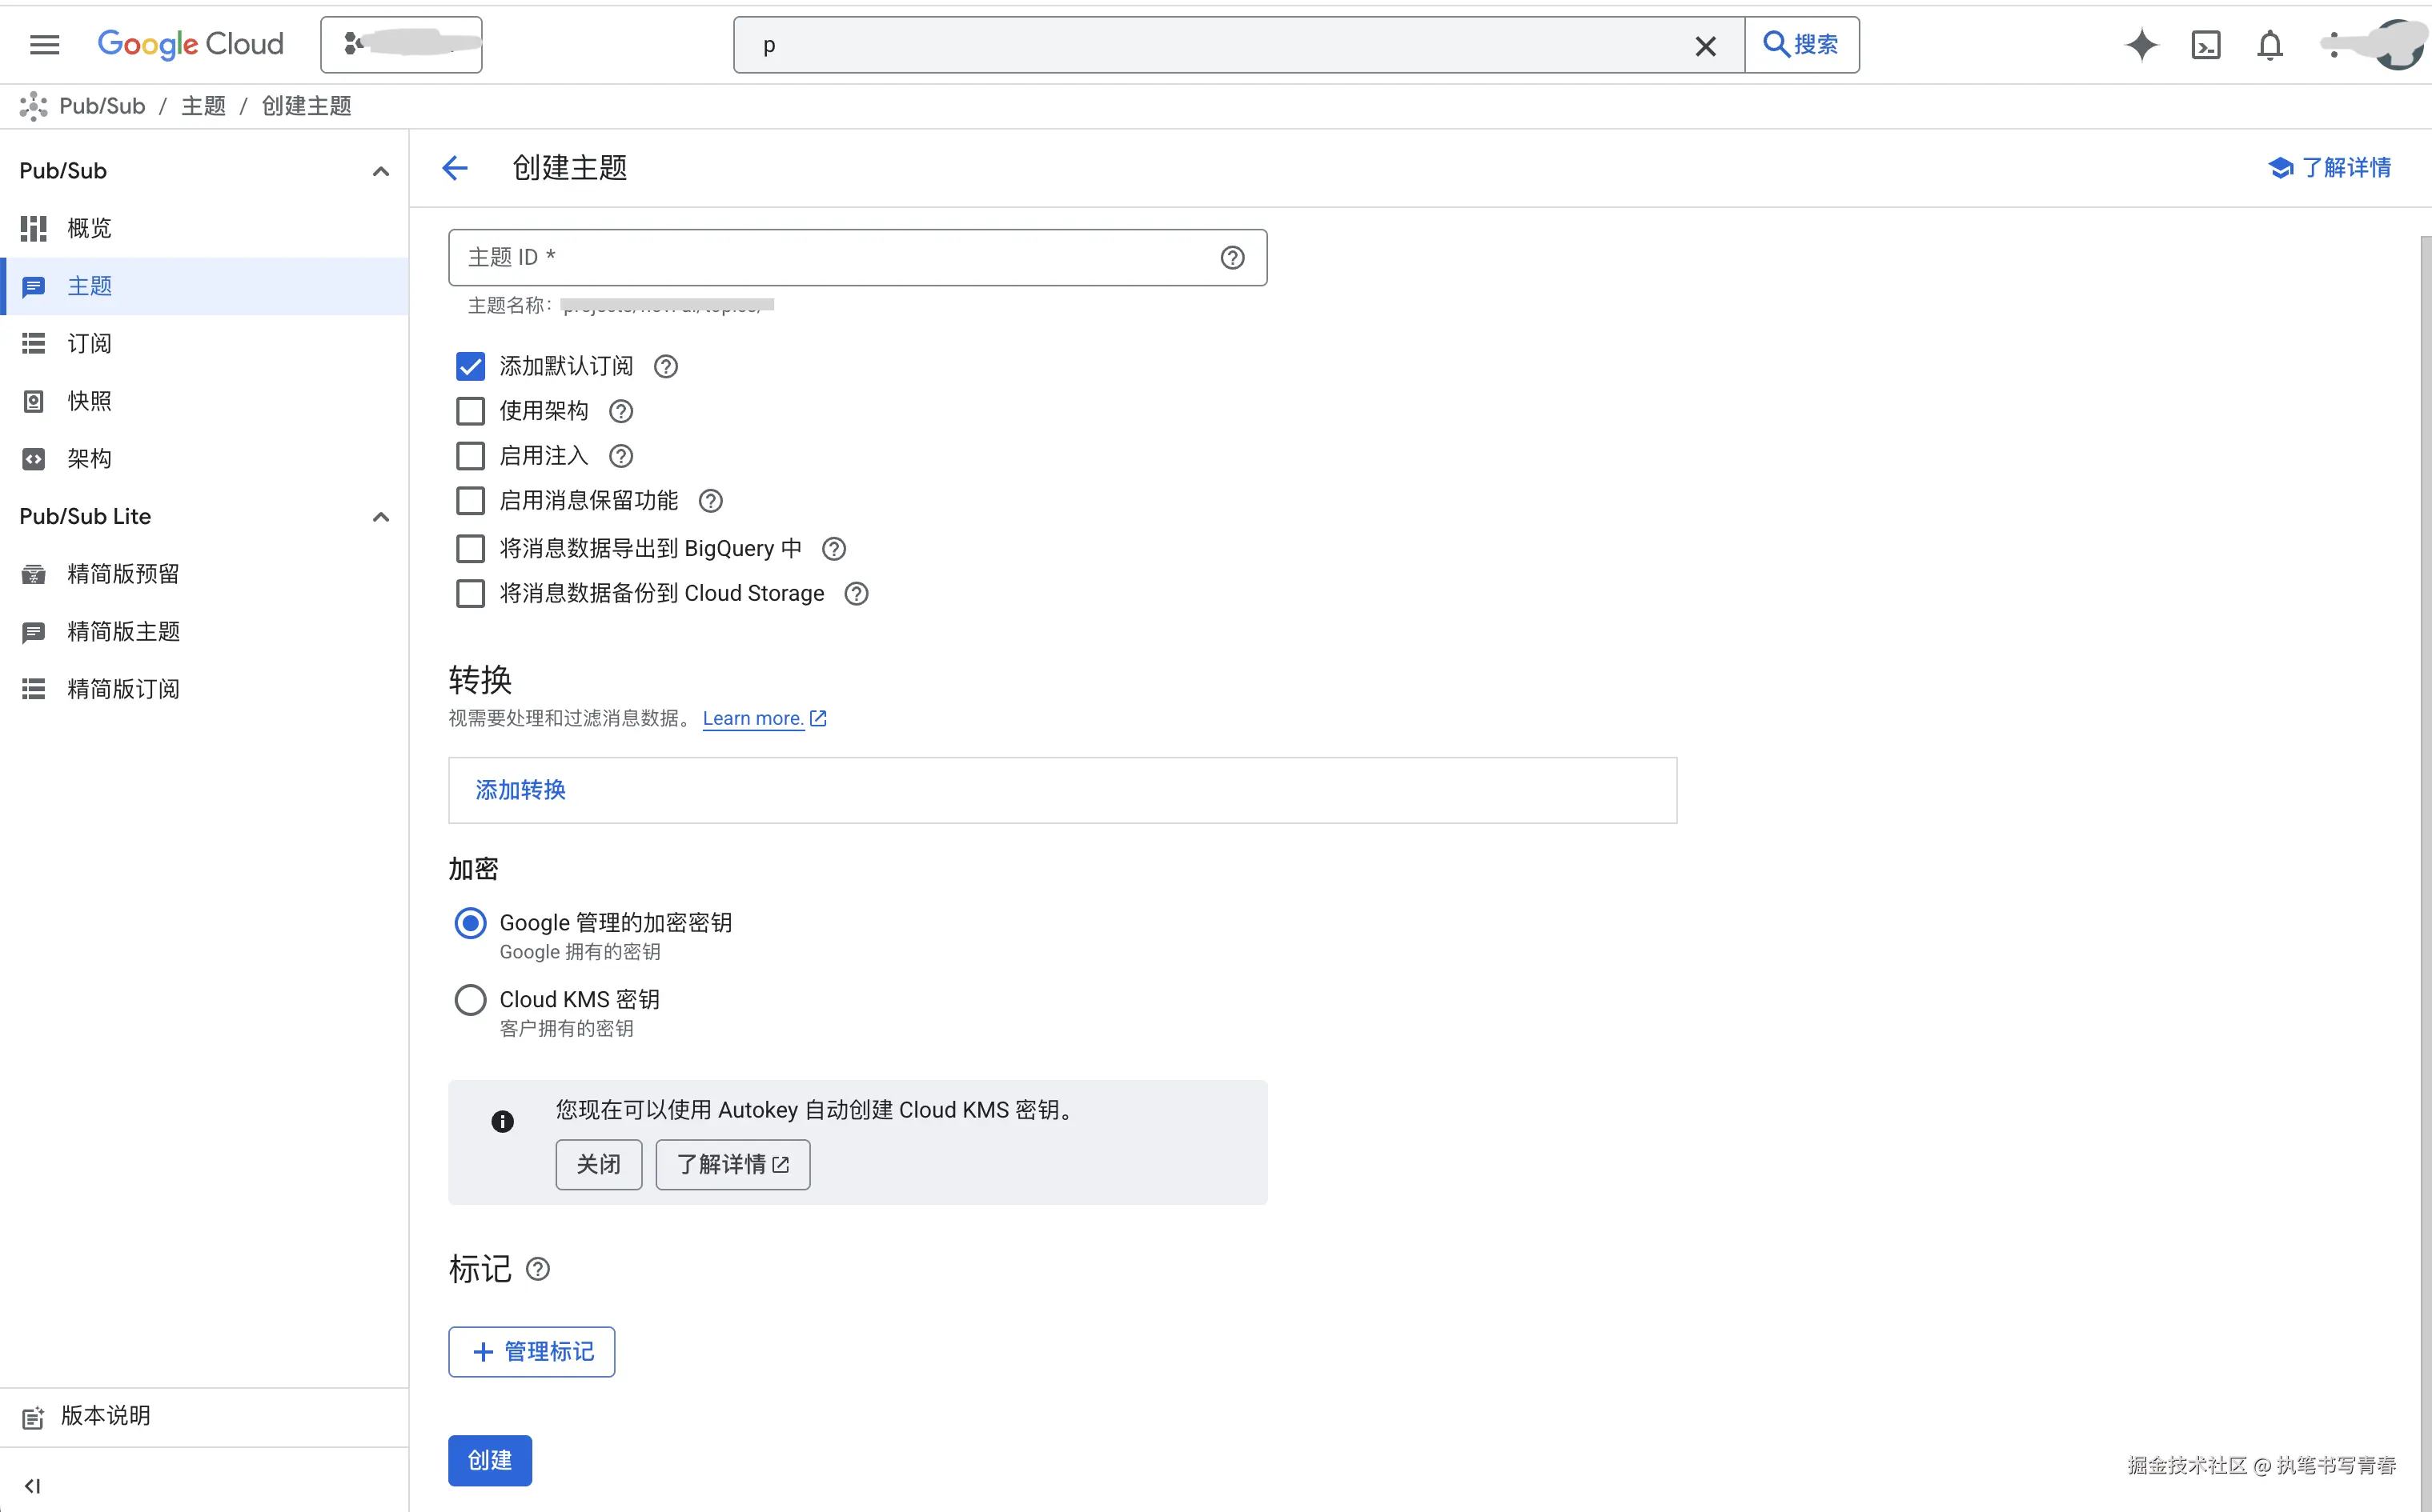This screenshot has width=2432, height=1512.
Task: Open Gemini assistant
Action: (2141, 45)
